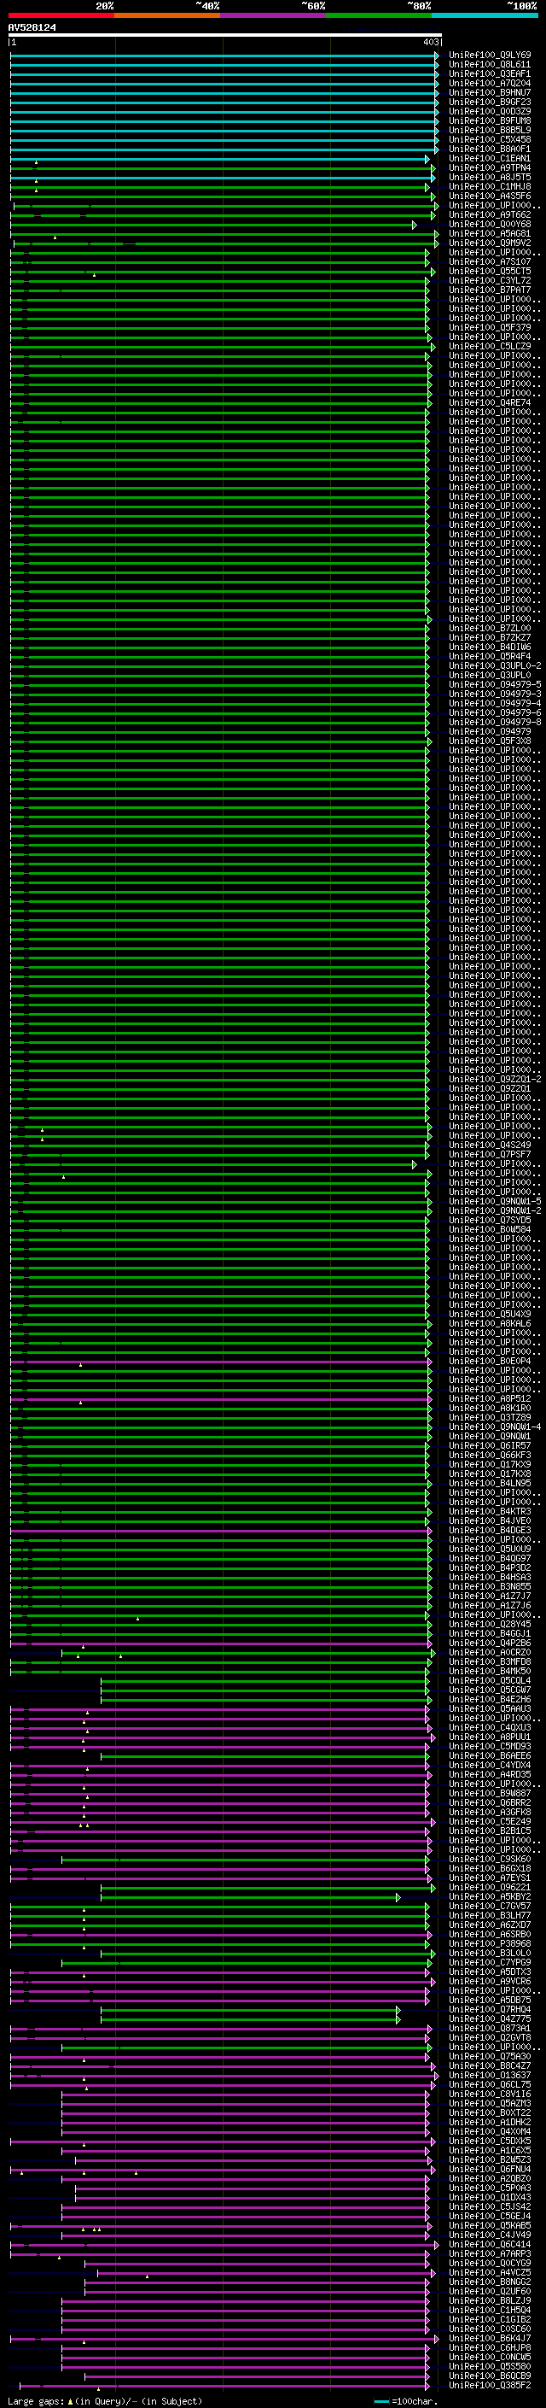The width and height of the screenshot is (546, 2408).
Task: Select the UniRef100_Q5F379 label
Action: click(489, 327)
